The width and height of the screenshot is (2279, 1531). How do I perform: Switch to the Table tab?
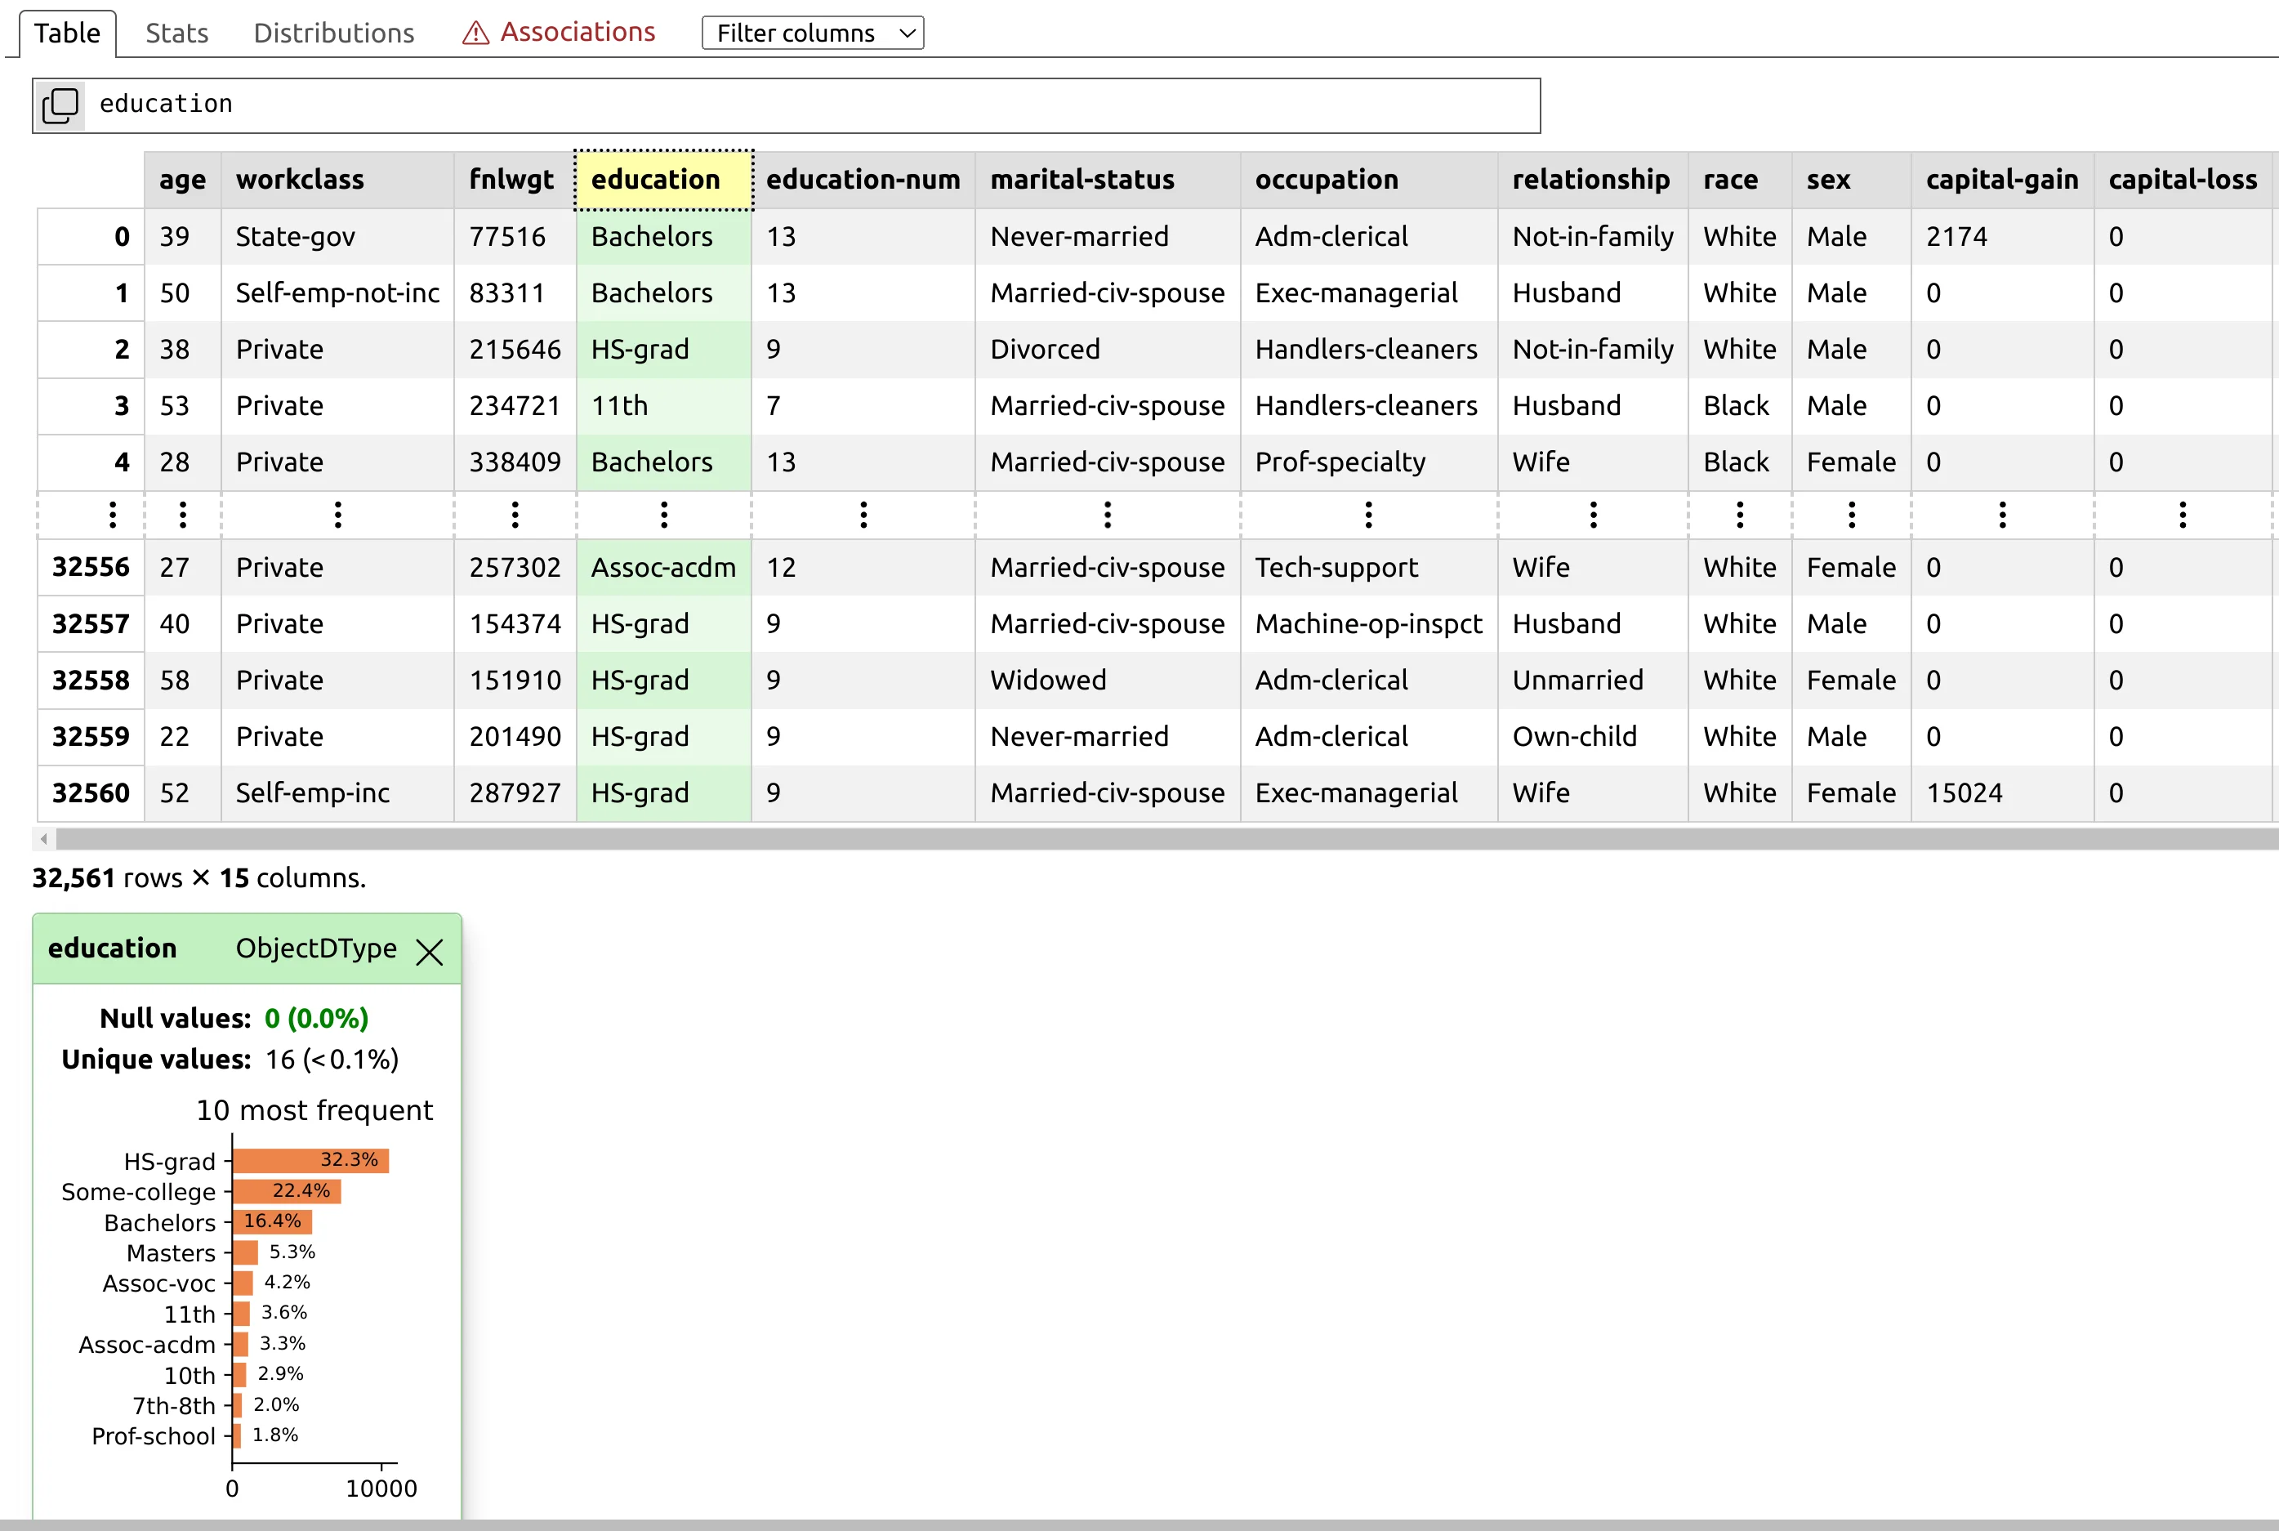tap(67, 33)
